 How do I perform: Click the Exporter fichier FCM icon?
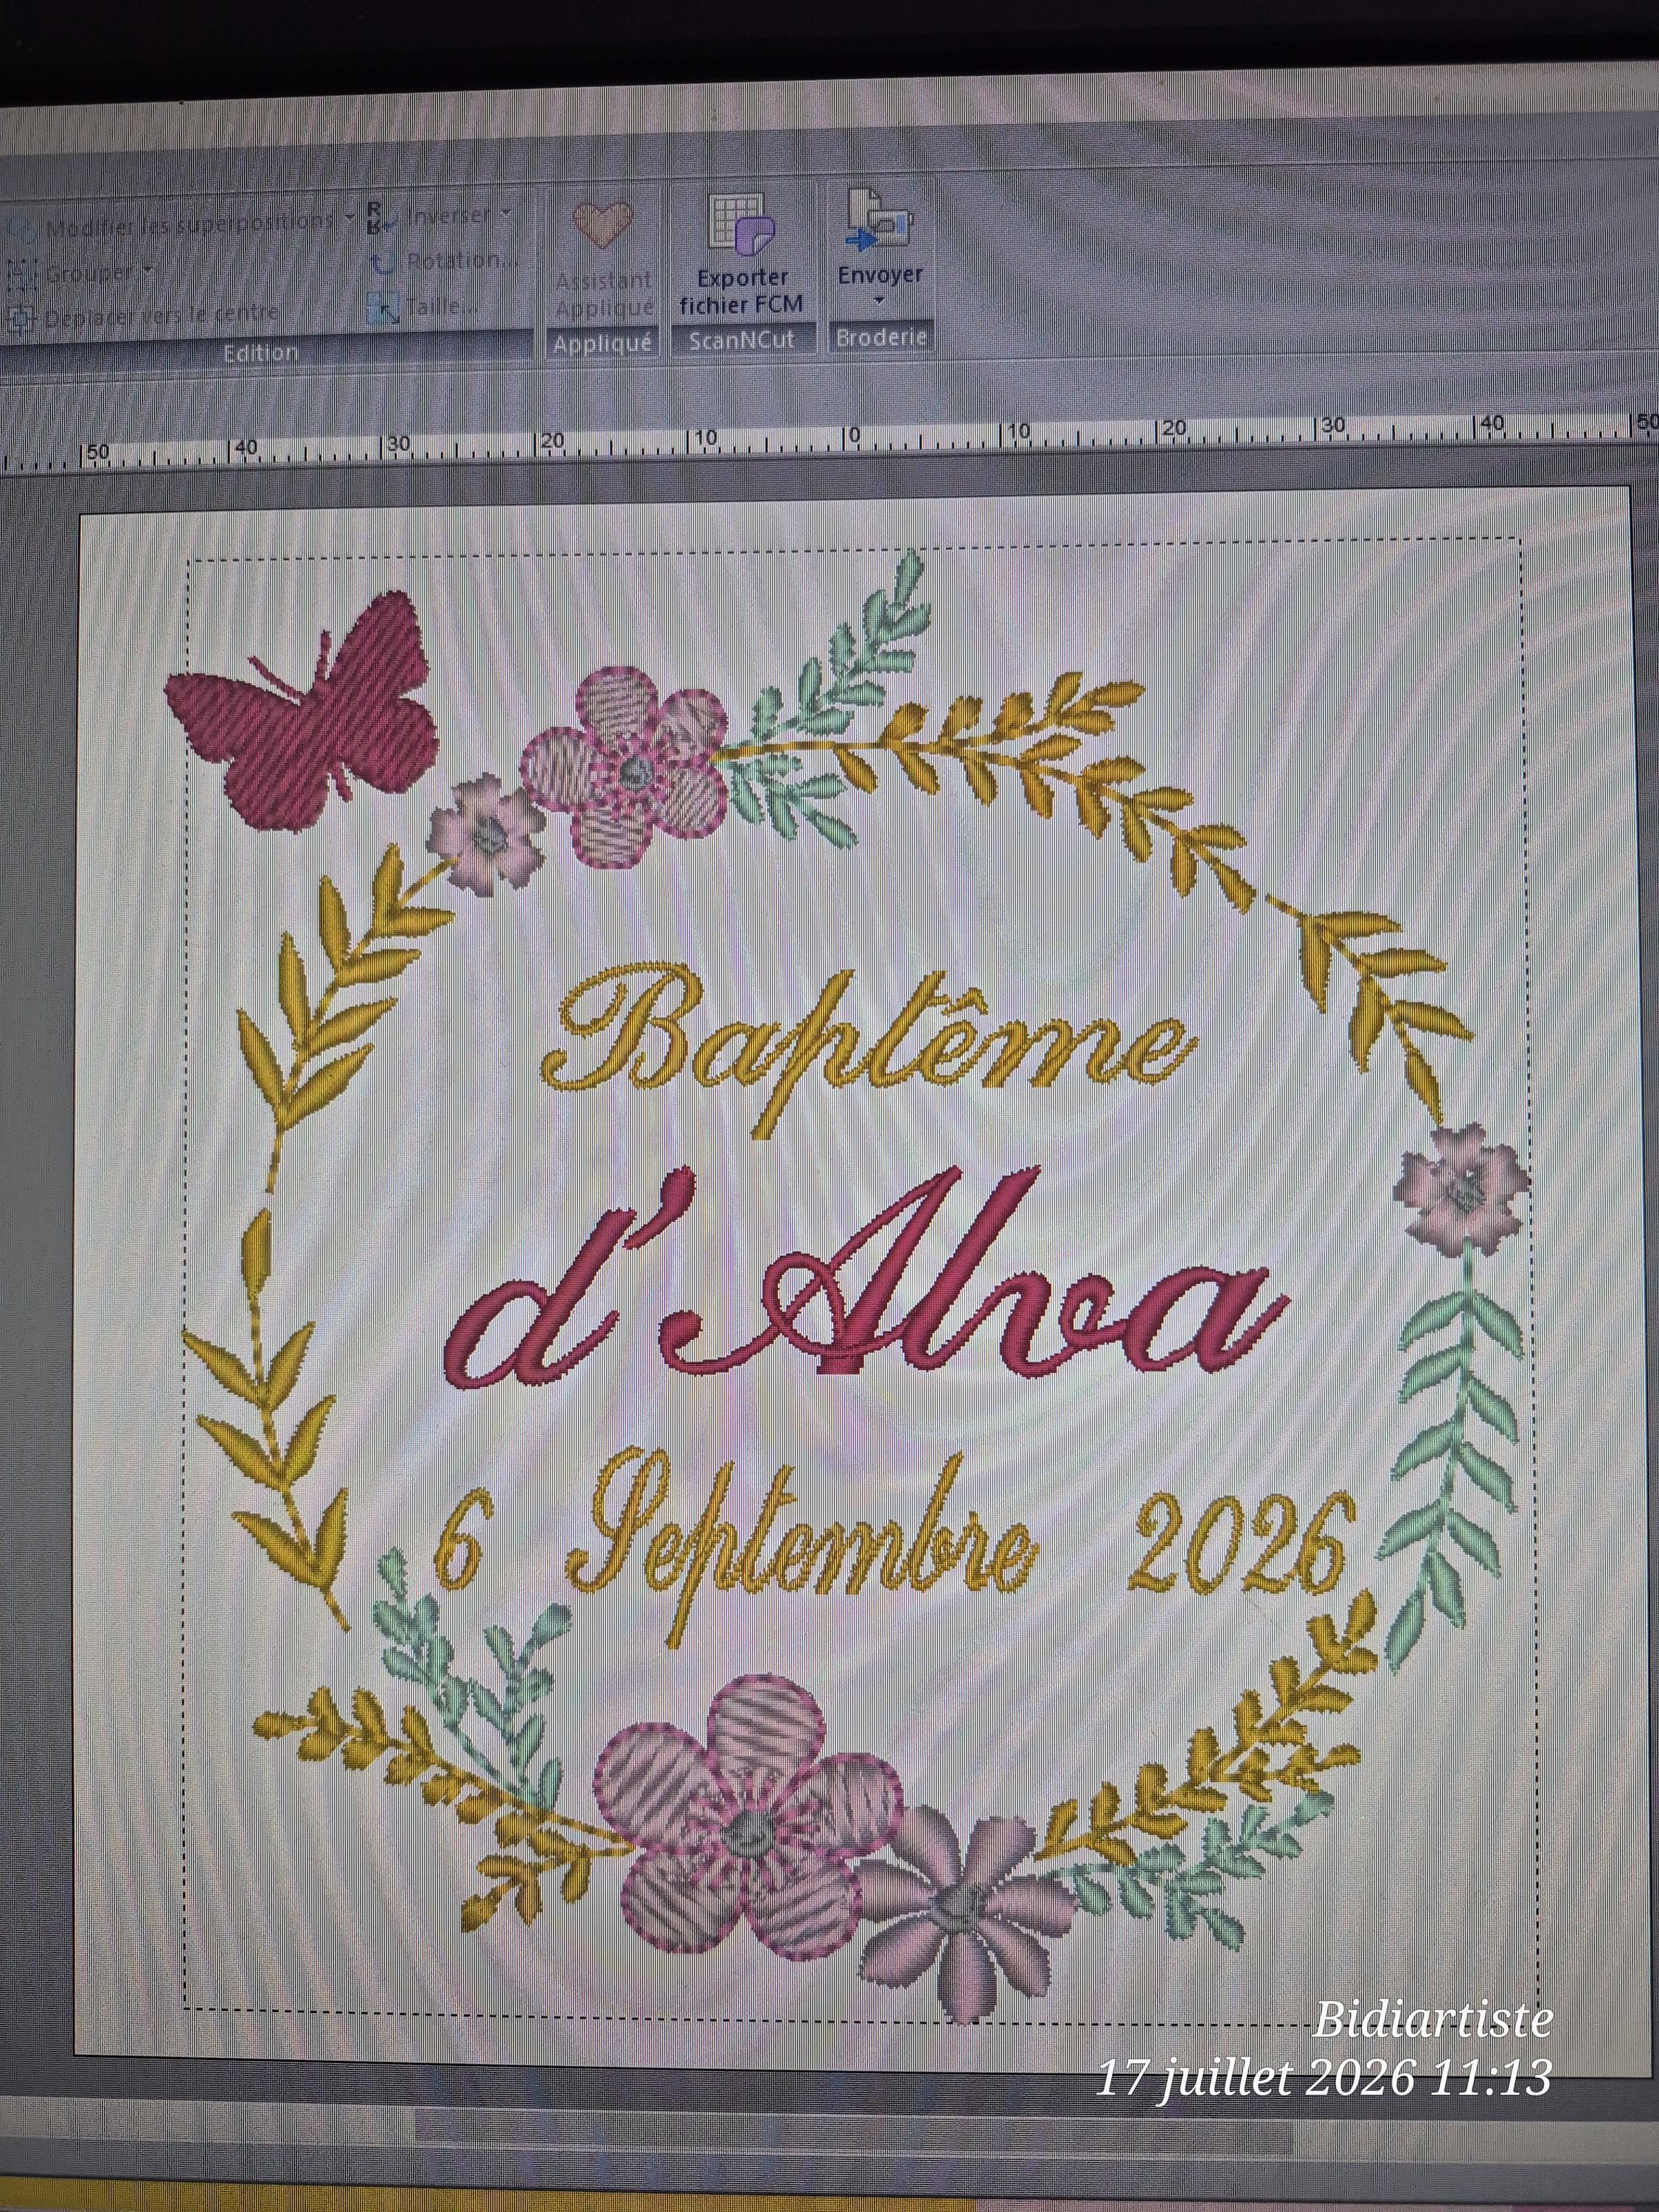(742, 226)
